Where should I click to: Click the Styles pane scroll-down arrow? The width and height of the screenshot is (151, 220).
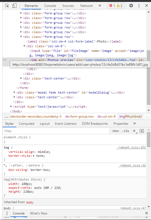pos(149,207)
